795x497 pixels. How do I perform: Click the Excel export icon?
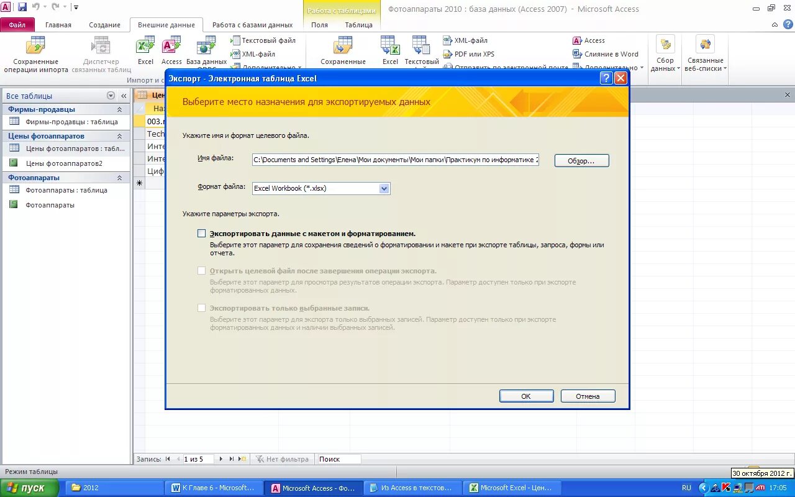(390, 50)
